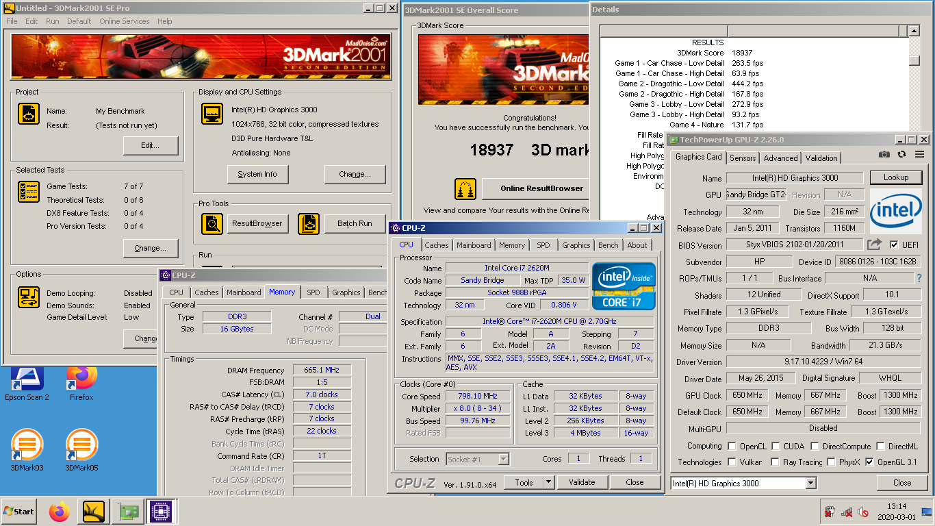Toggle the UEFI checkbox in GPU-Z
Screen dimensions: 935x526
tap(894, 245)
